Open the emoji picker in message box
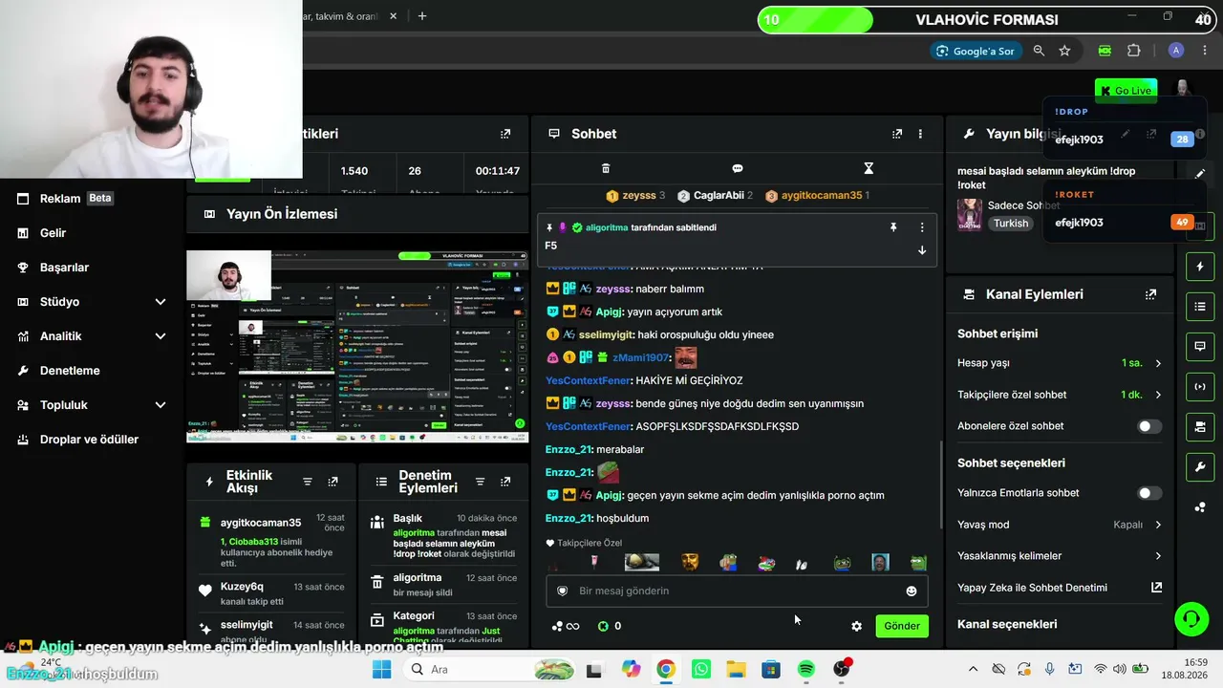 [x=912, y=591]
